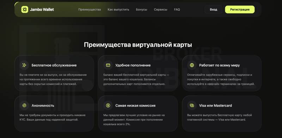Click the globe icon beside Работает по всему миру

click(192, 65)
